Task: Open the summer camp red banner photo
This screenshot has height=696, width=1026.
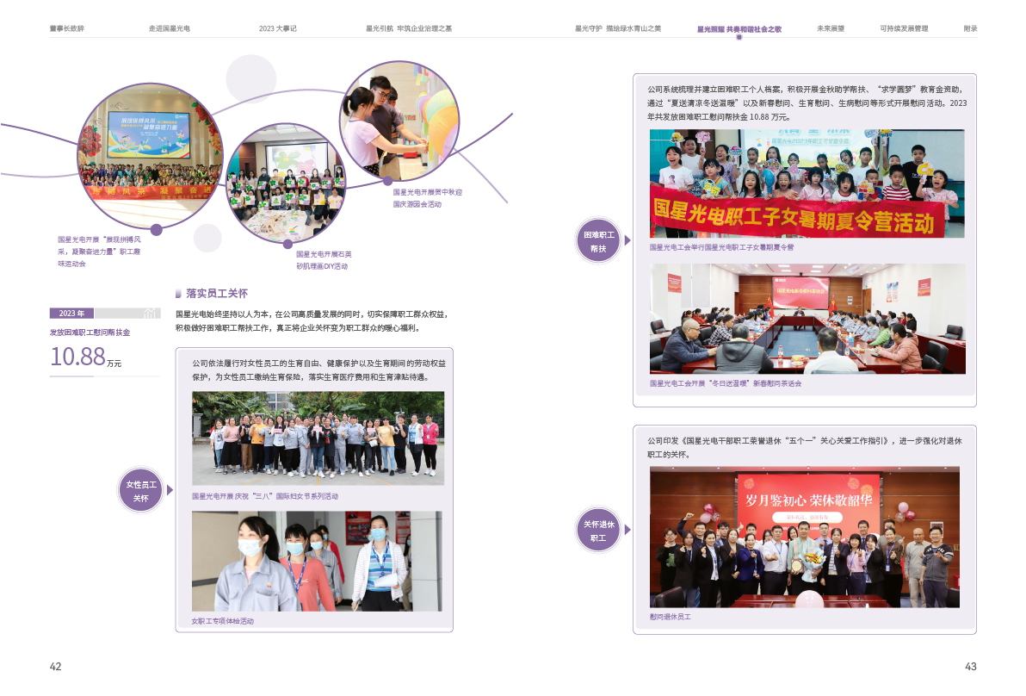Action: point(807,183)
